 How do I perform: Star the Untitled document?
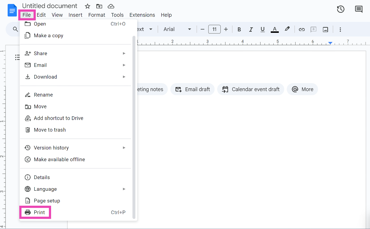(87, 6)
